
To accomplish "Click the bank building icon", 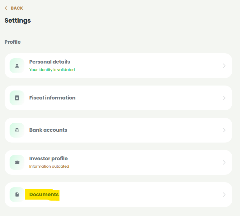I will coord(17,130).
